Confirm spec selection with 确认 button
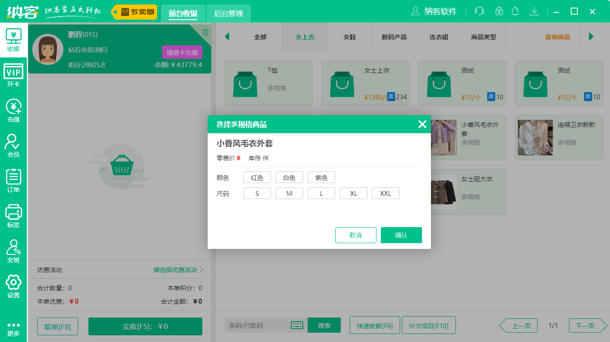 (401, 235)
